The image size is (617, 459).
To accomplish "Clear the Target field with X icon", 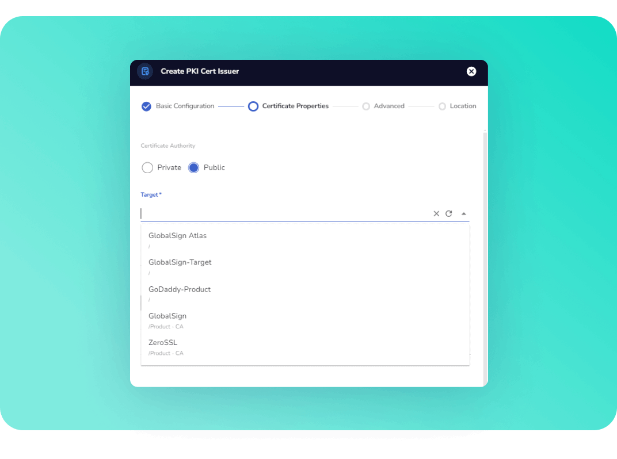I will tap(436, 214).
